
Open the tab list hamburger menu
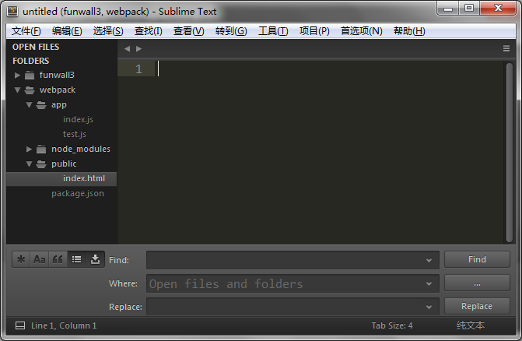click(x=506, y=48)
